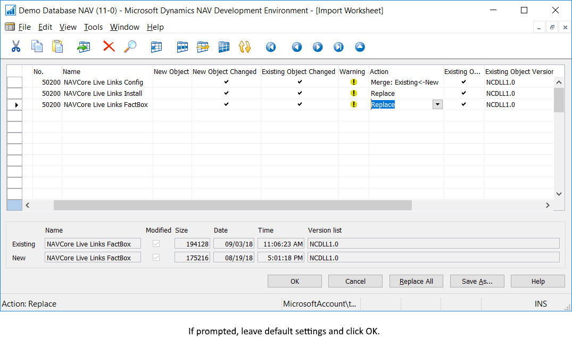Screen dimensions: 572x346
Task: Click the Cut scissors icon
Action: tap(16, 47)
